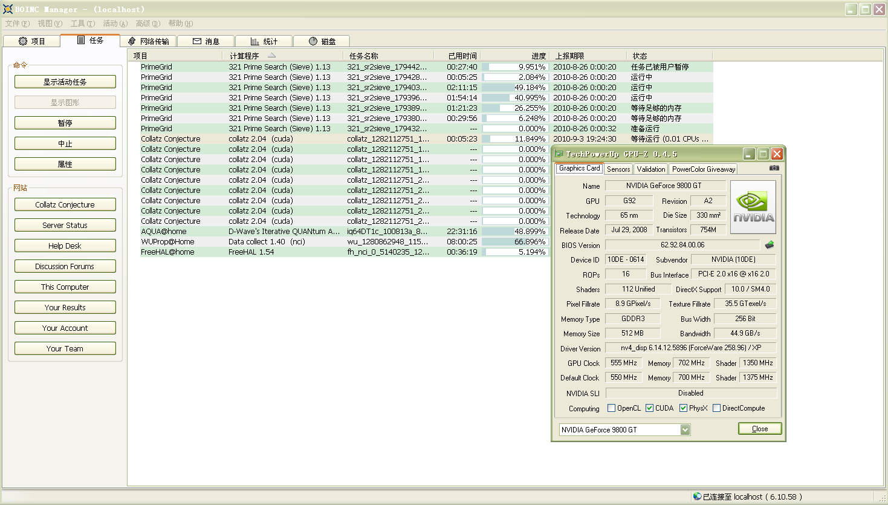Click the PrimeGrid task at 40.995%
The height and width of the screenshot is (505, 888).
(x=426, y=97)
